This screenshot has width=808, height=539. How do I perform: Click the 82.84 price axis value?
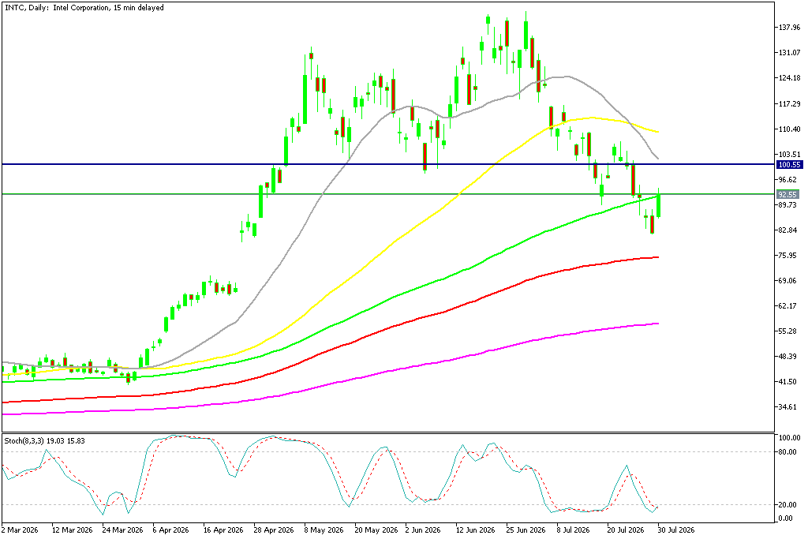[788, 230]
